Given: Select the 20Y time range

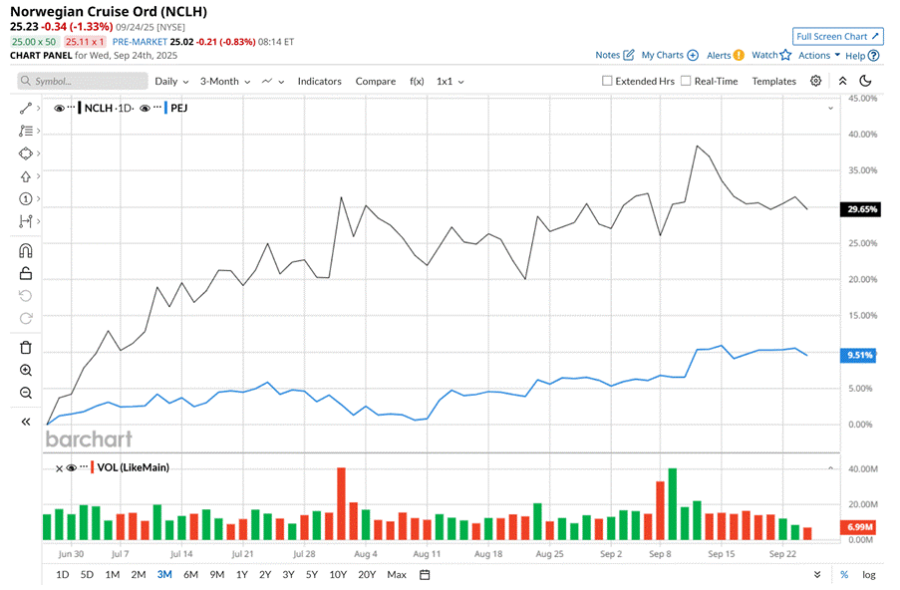Looking at the screenshot, I should (x=367, y=574).
